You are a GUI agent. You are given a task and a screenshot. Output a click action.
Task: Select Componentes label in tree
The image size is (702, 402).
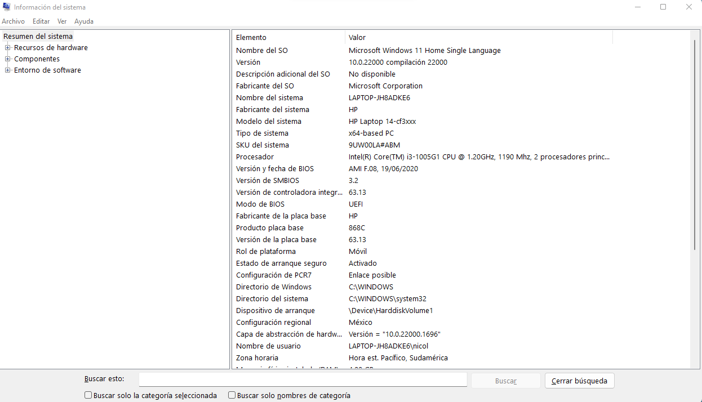(37, 59)
